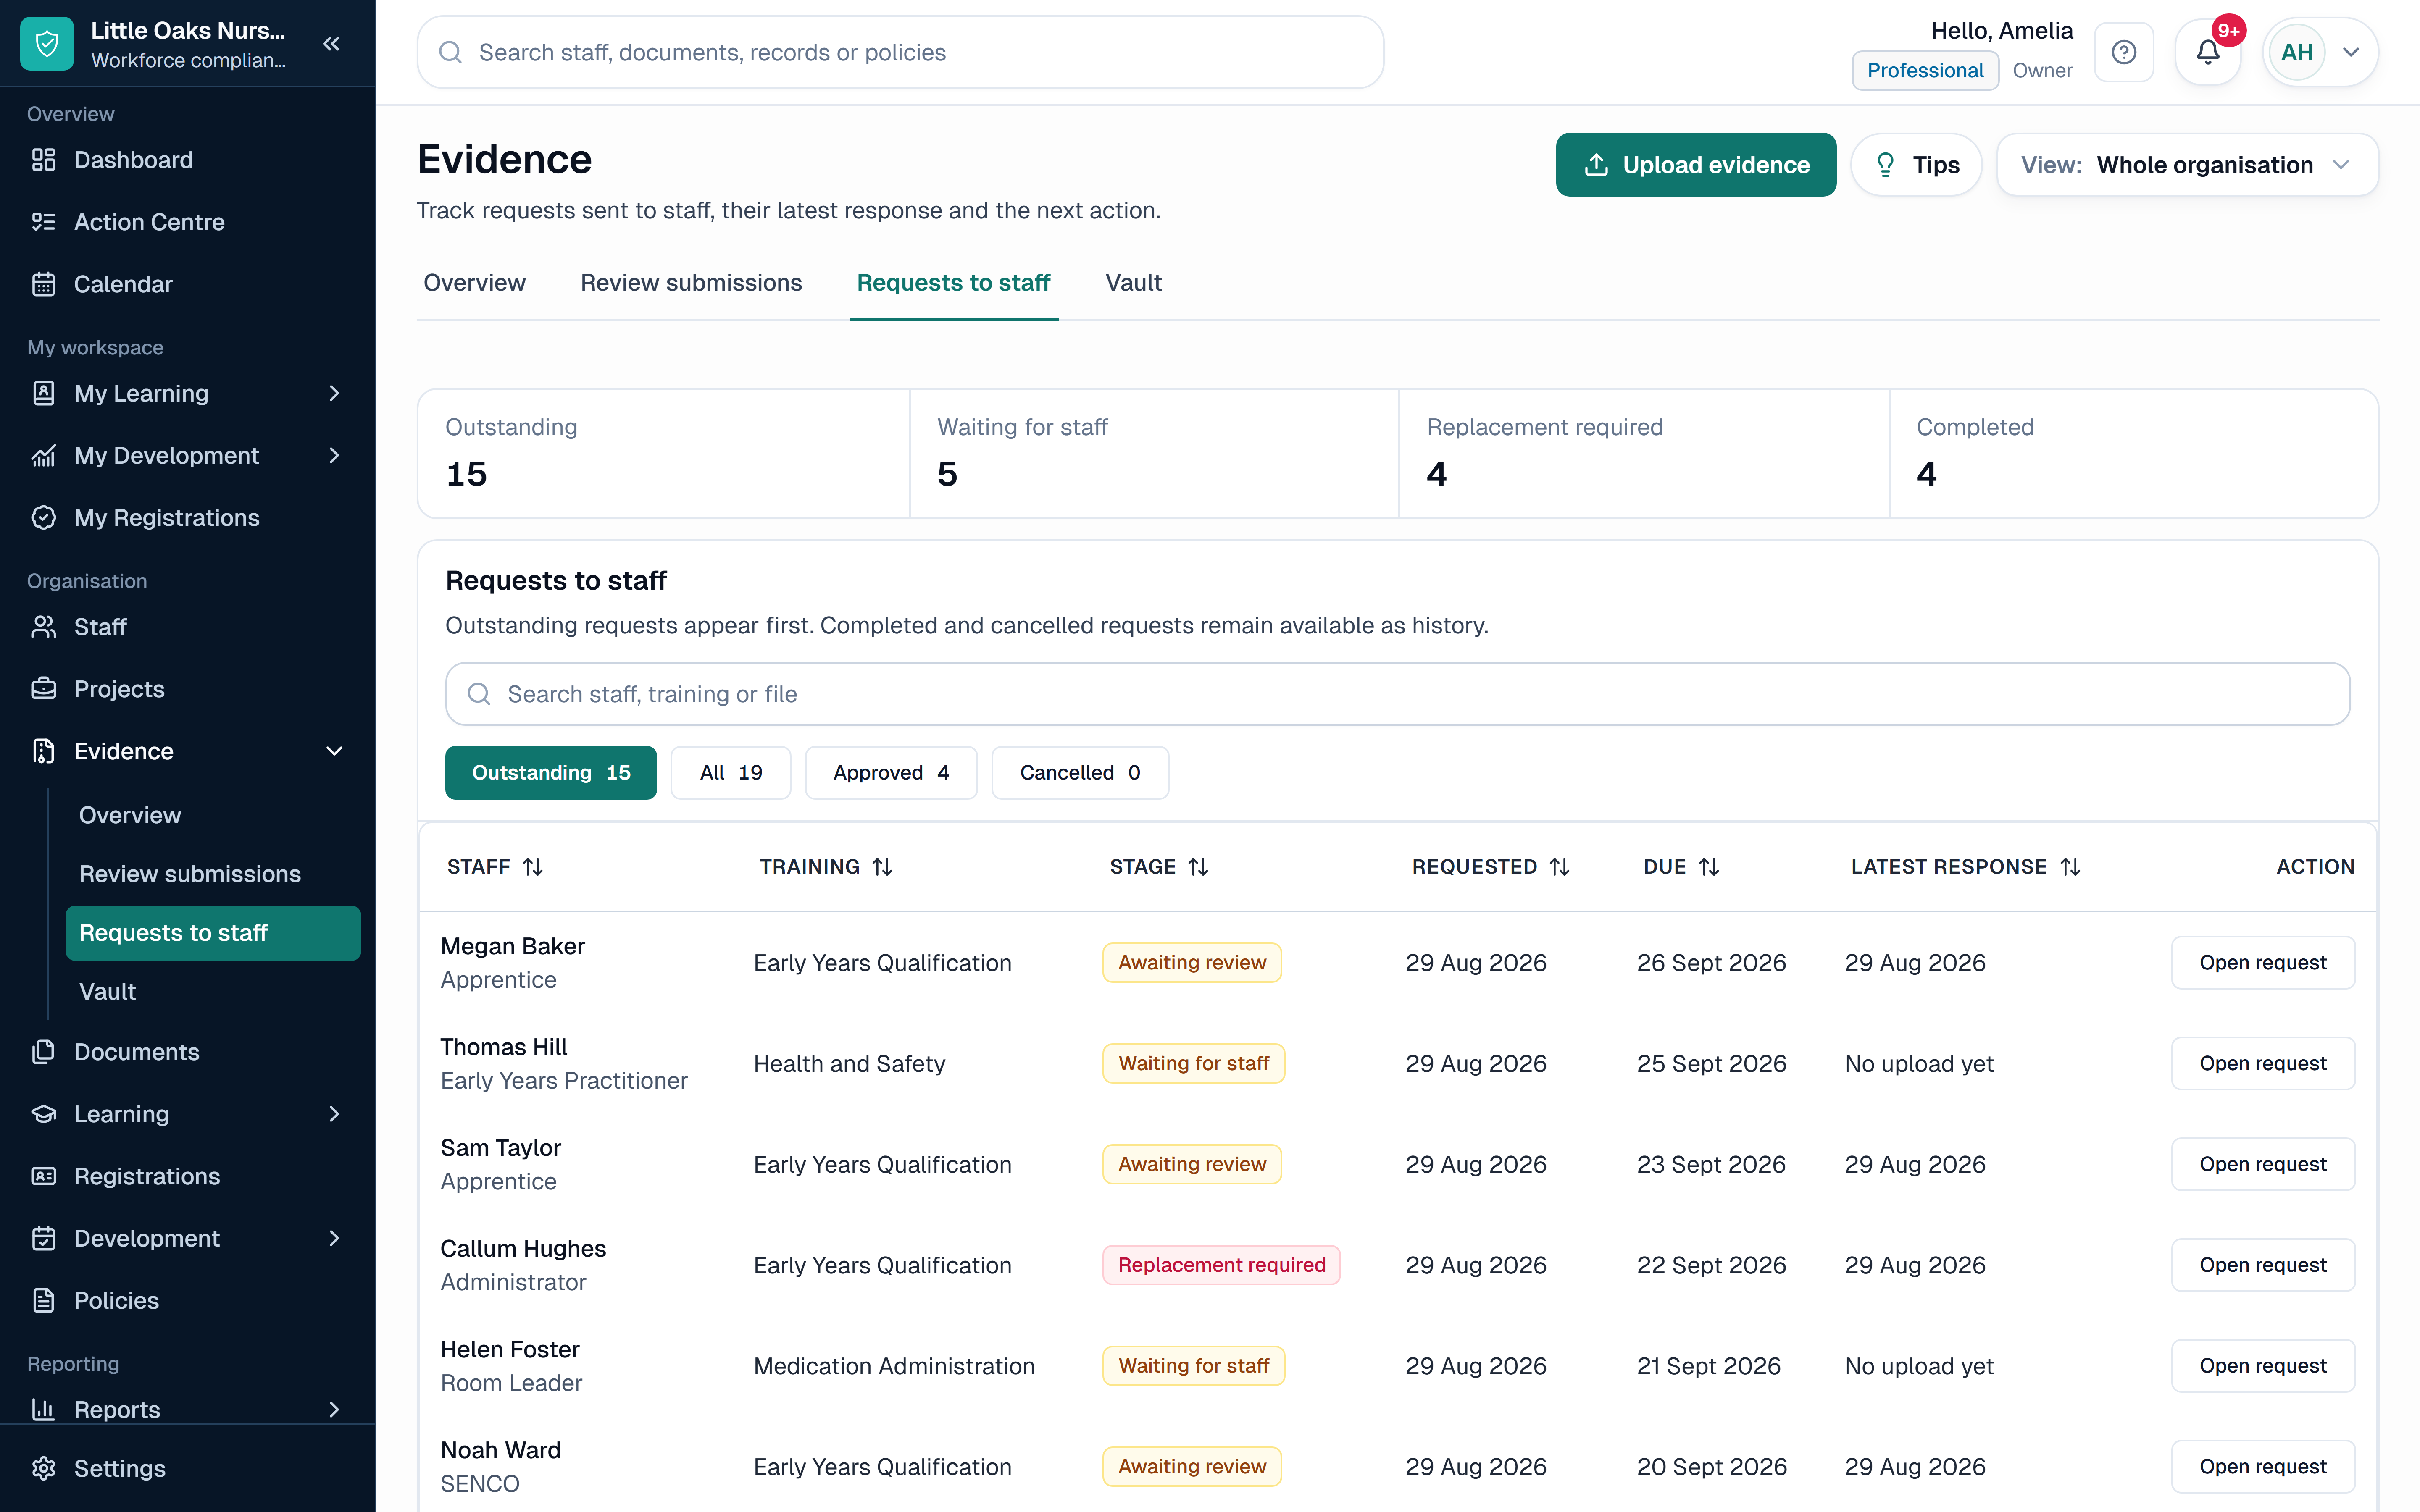Sort table by Stage column arrows

[1198, 867]
